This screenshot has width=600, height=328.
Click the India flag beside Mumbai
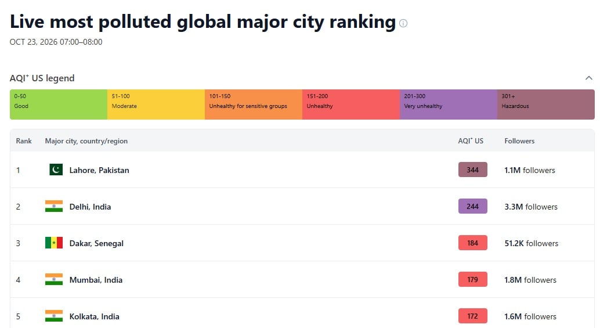pos(53,279)
